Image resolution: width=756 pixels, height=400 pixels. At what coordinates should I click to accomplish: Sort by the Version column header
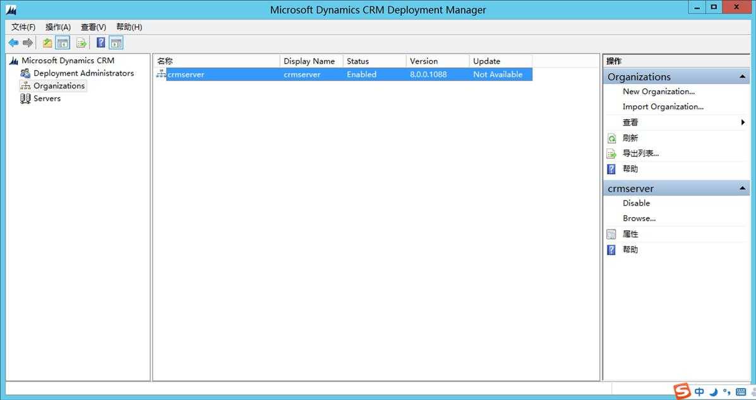pos(438,61)
